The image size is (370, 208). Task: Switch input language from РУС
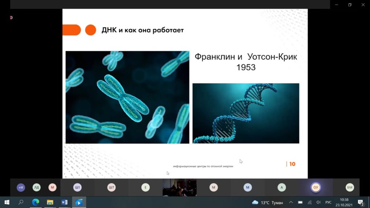(x=328, y=202)
